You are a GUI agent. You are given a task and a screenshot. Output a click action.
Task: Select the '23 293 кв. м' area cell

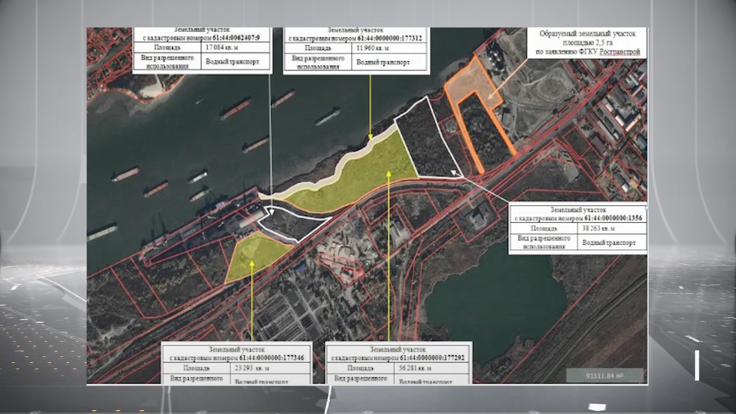coord(270,368)
